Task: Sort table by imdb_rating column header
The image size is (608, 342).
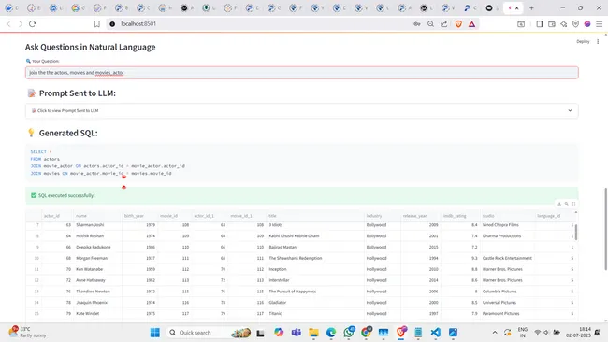Action: pyautogui.click(x=460, y=216)
